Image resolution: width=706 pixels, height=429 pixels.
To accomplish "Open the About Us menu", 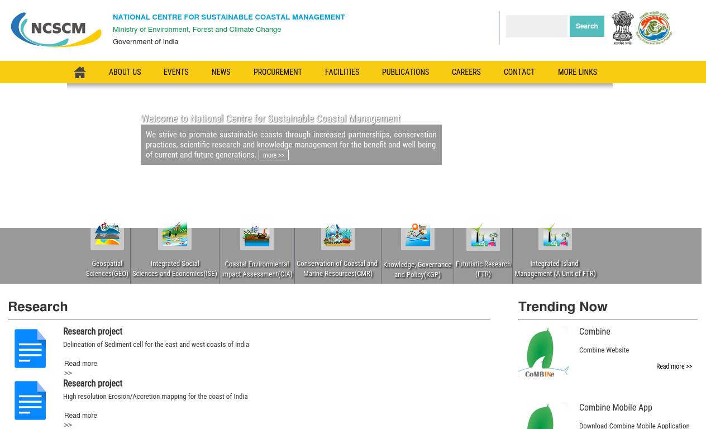I will coord(125,72).
